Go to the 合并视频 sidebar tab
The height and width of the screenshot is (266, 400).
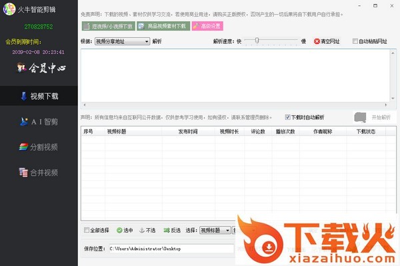click(39, 172)
